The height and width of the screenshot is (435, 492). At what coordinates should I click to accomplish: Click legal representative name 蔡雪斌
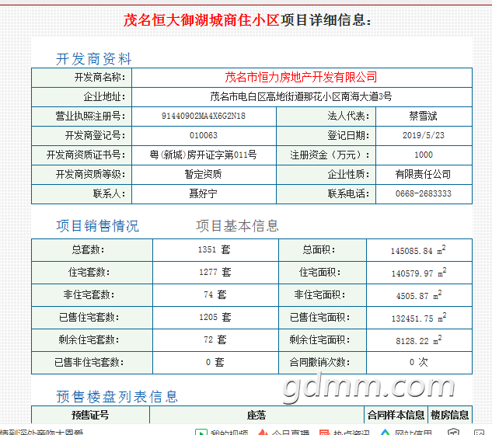(x=424, y=116)
